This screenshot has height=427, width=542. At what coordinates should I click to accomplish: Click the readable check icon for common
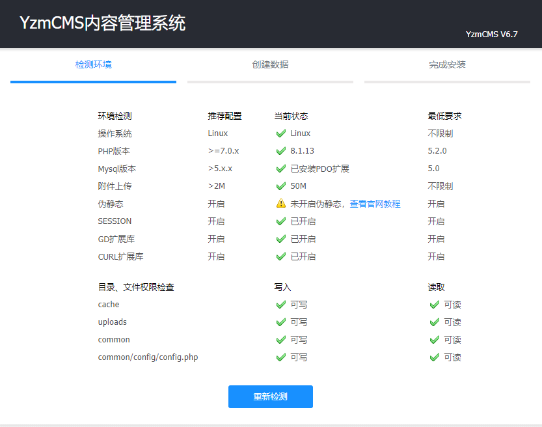click(435, 340)
